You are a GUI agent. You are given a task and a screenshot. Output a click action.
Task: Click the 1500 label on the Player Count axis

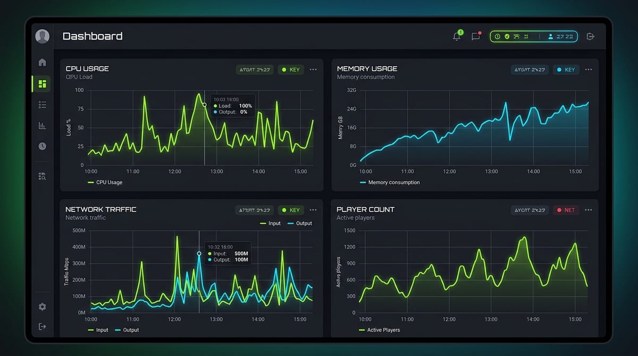coord(349,231)
